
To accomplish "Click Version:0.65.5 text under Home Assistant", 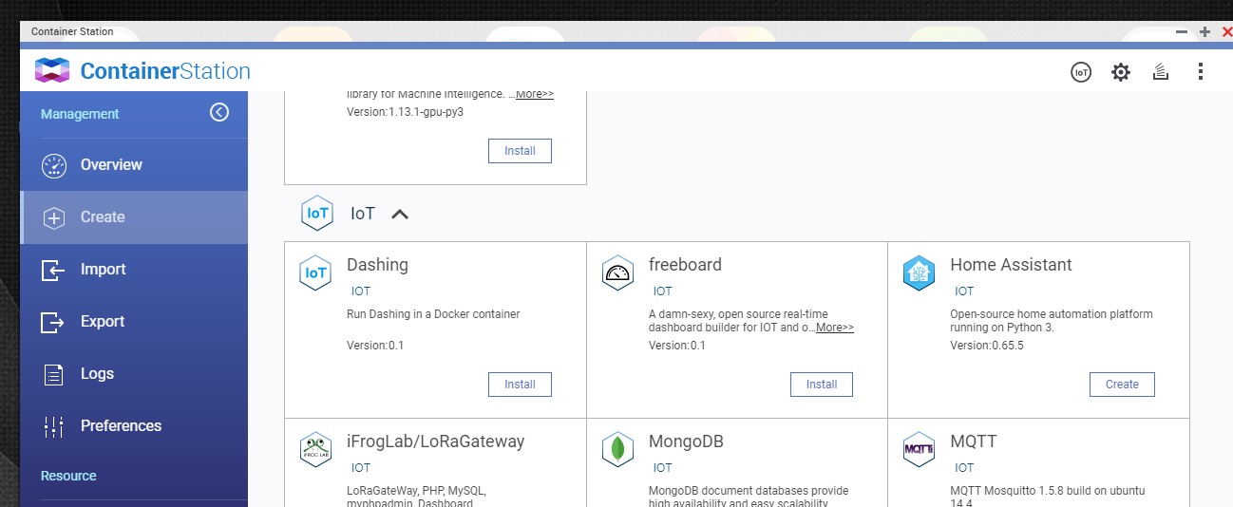I will point(987,346).
